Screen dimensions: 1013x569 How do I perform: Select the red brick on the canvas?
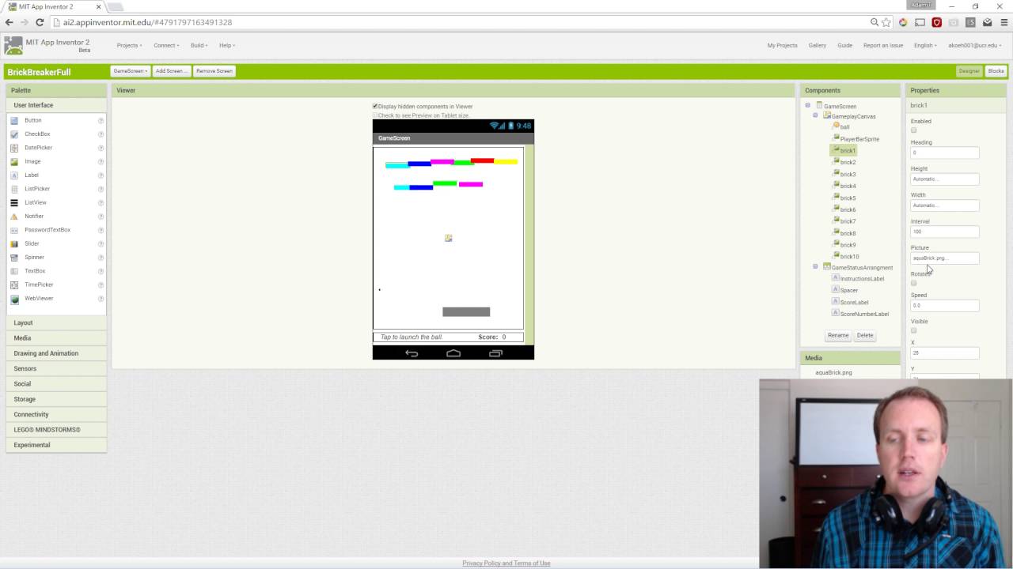[x=482, y=160]
